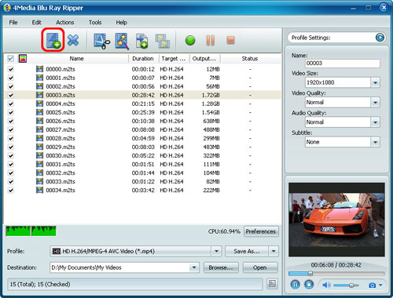Uncheck the 00028.m2ts checkbox
393x298 pixels.
(x=11, y=138)
